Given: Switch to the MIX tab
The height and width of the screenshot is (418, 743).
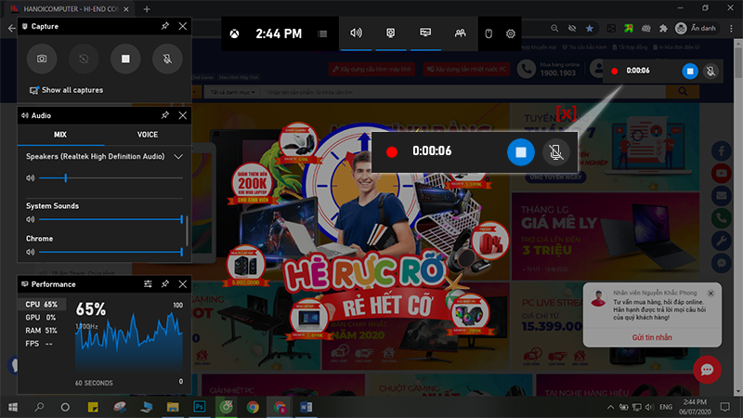Looking at the screenshot, I should (x=60, y=135).
